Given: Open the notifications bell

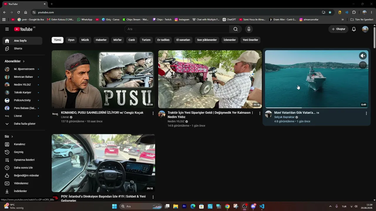Looking at the screenshot, I should 354,29.
